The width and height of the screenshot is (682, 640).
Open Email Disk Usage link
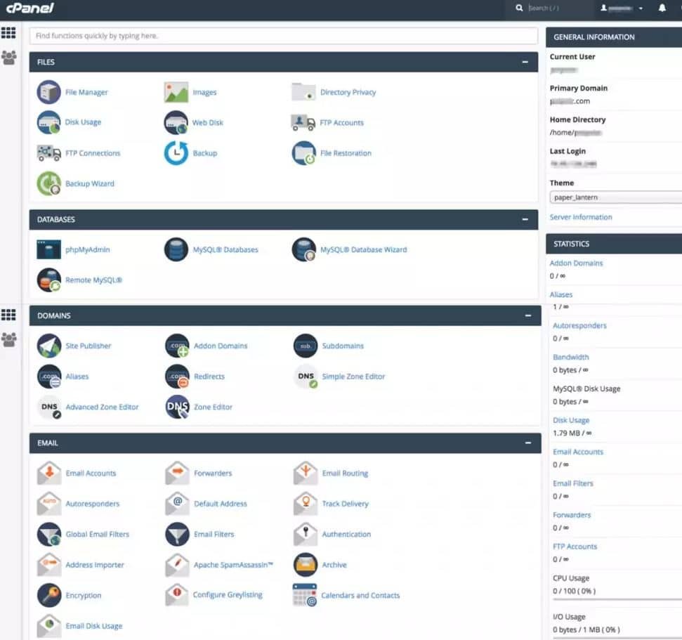click(x=94, y=626)
